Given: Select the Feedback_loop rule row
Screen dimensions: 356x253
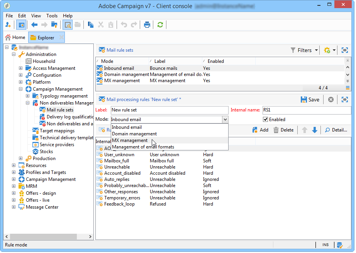Looking at the screenshot, I should (223, 204).
